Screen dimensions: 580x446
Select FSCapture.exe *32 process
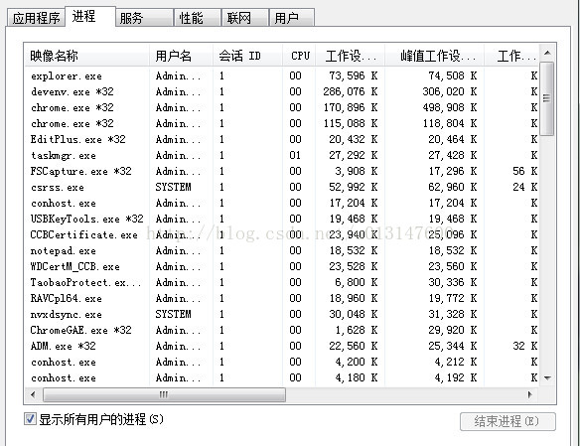pos(282,171)
